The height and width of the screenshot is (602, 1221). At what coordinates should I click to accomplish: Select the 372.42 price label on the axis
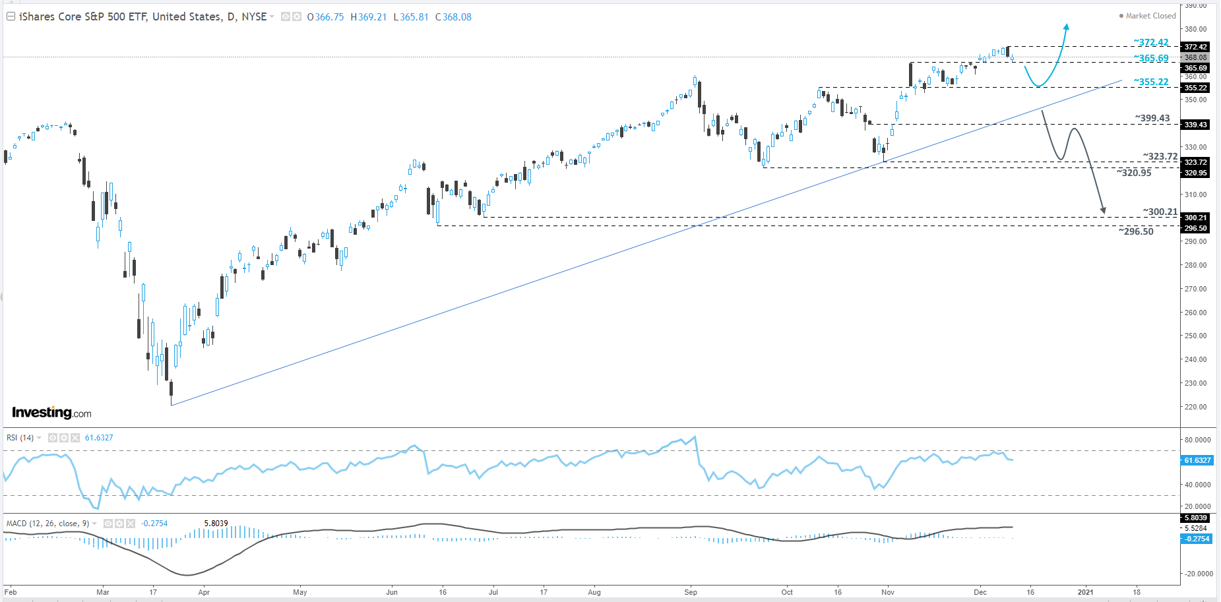coord(1197,47)
